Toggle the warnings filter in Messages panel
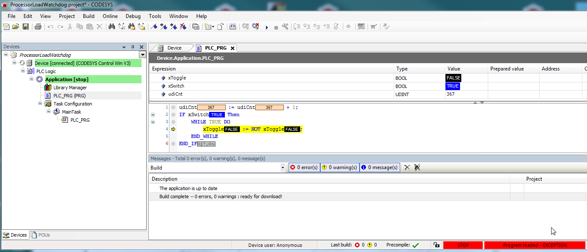 (x=339, y=167)
